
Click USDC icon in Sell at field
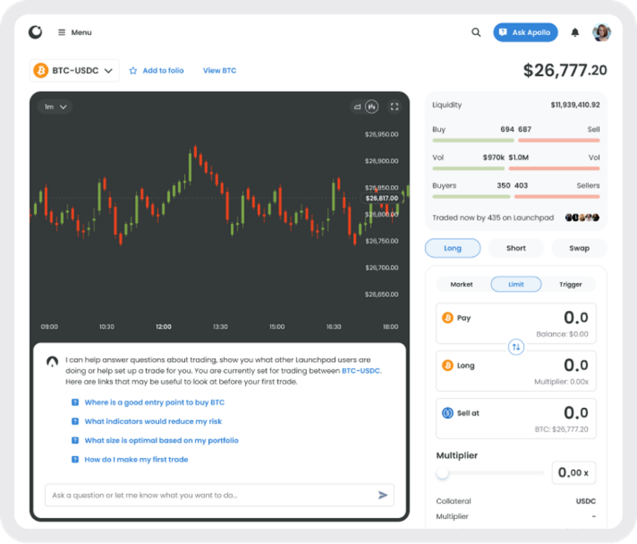(x=447, y=413)
